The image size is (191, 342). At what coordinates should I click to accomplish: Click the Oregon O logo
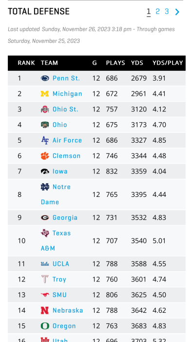point(45,326)
